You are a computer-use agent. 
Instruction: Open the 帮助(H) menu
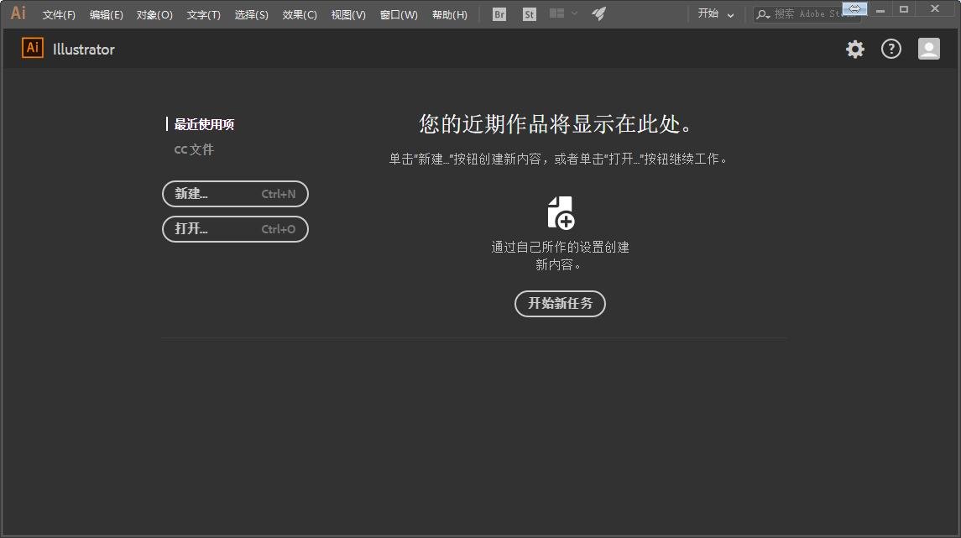click(x=449, y=15)
